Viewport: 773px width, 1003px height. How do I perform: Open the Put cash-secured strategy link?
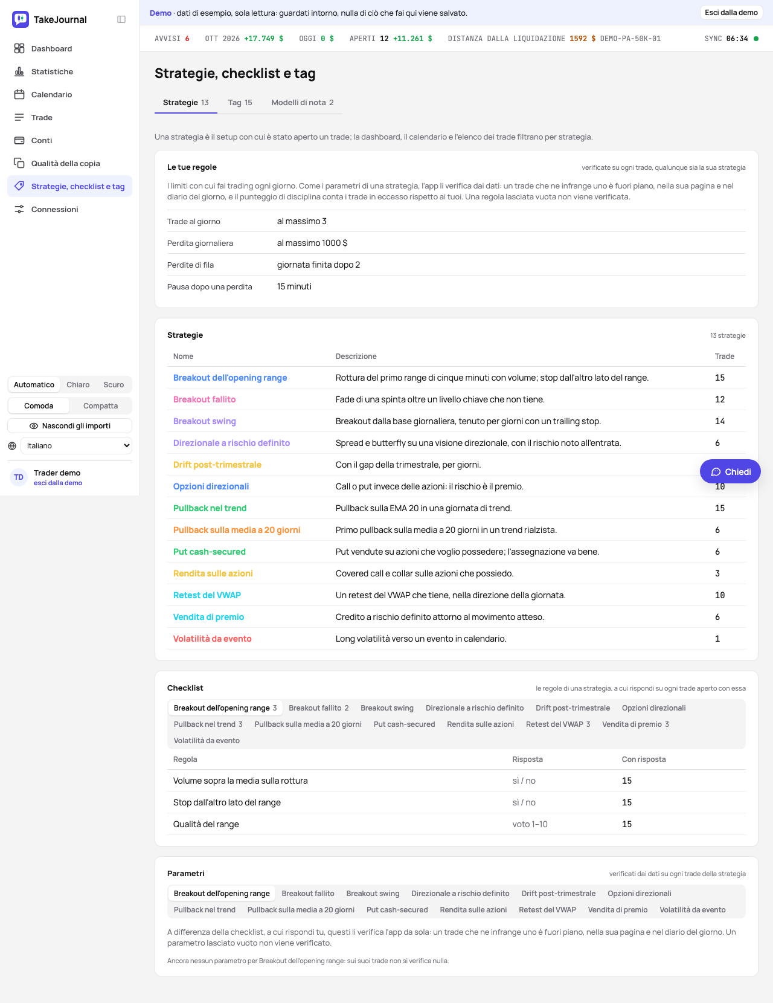(x=210, y=552)
